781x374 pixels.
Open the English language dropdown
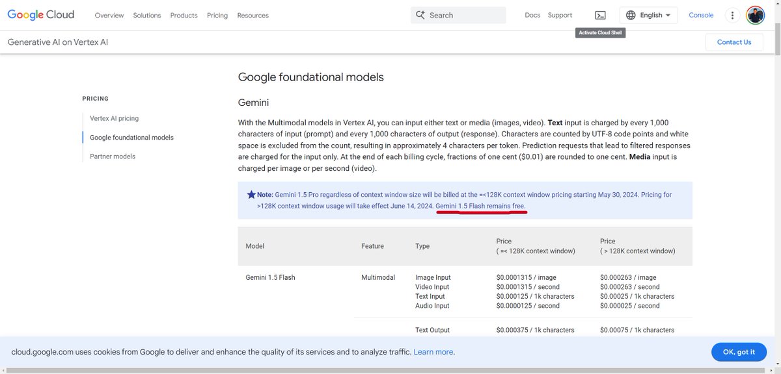[x=648, y=15]
